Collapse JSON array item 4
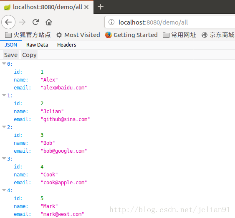This screenshot has width=235, height=218. point(4,190)
